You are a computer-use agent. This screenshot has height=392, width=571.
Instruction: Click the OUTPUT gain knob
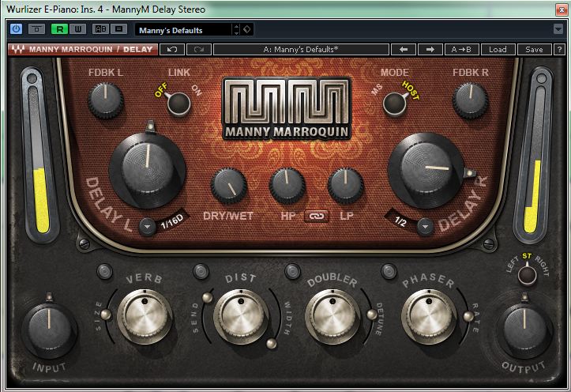pos(524,331)
